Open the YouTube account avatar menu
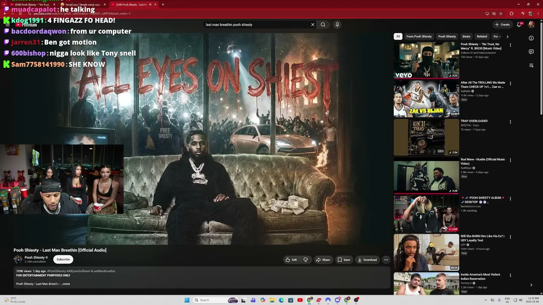Screen dimensions: 543x305 (531, 25)
